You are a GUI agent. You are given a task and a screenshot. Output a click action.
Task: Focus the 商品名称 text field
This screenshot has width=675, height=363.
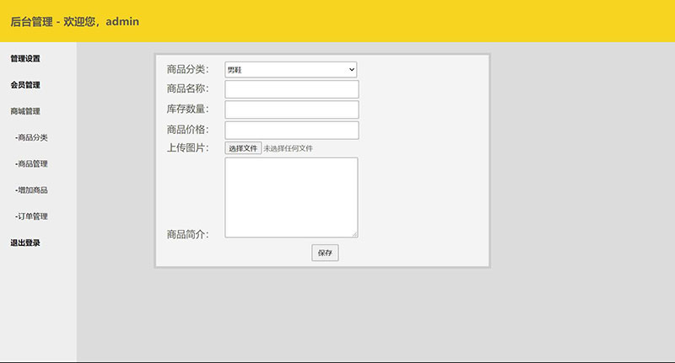[291, 89]
